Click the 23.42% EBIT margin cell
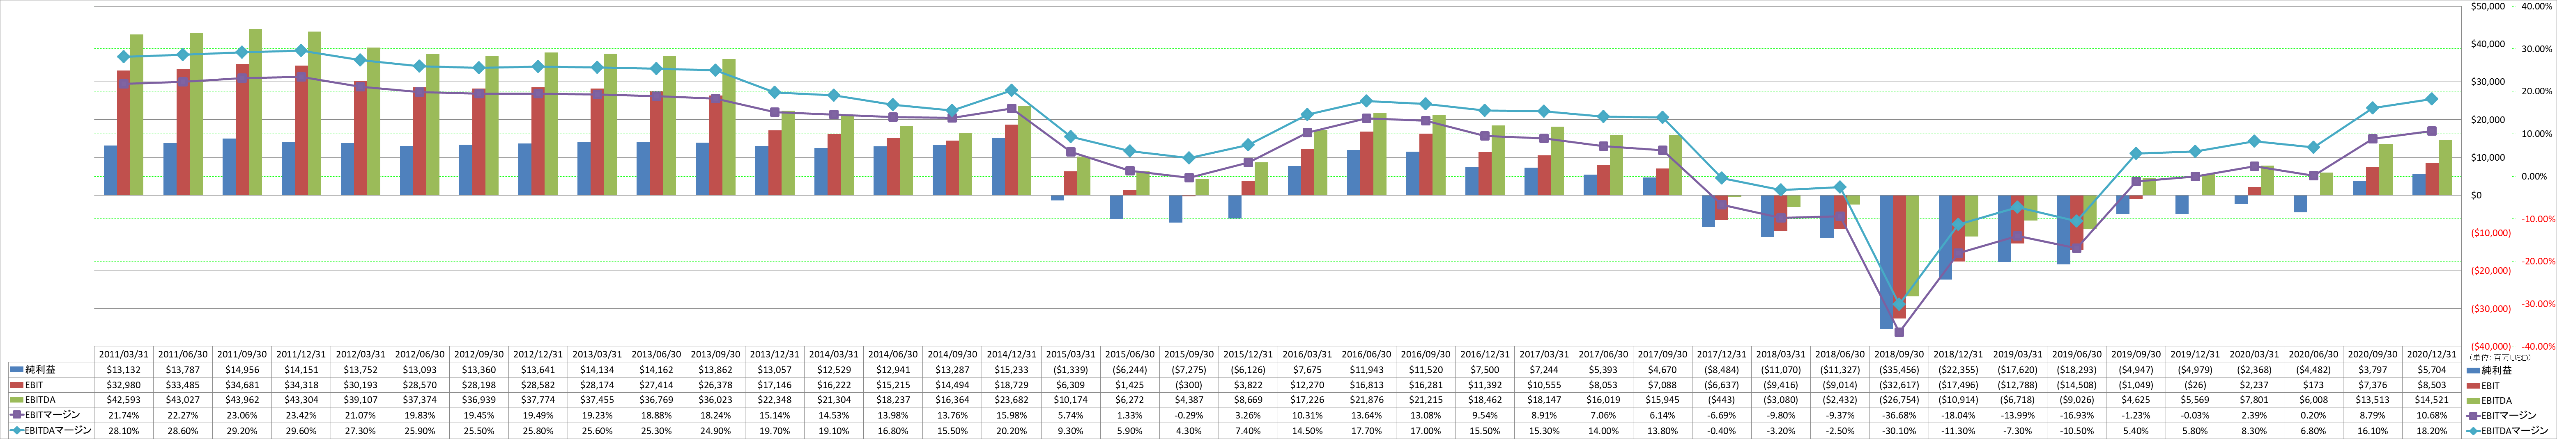This screenshot has height=439, width=2557. pos(302,414)
